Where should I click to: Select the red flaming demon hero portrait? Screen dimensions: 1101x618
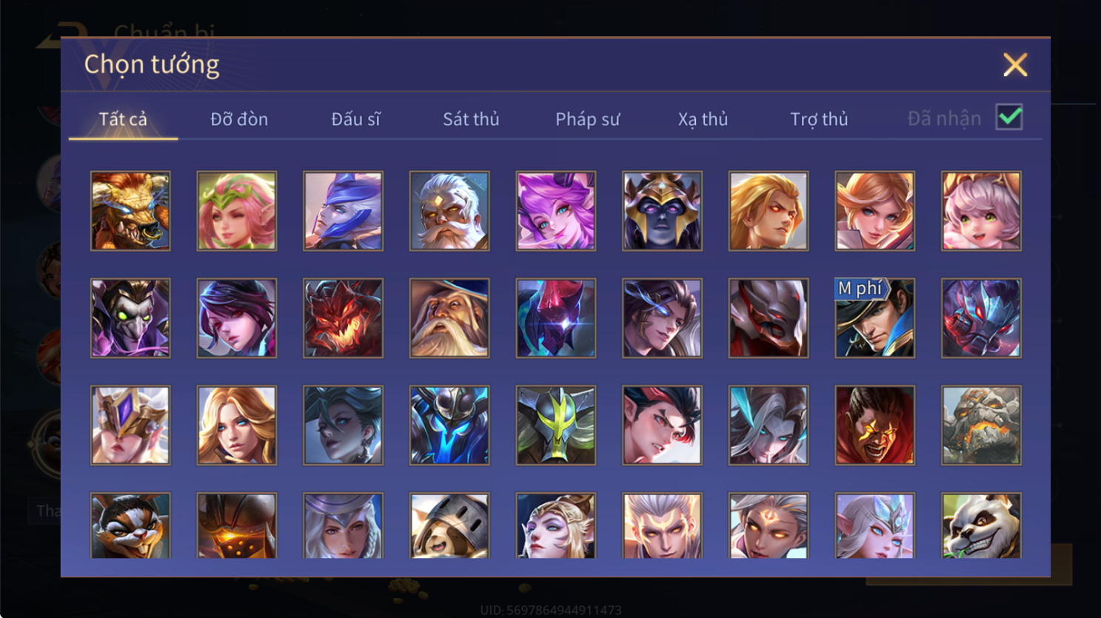point(343,318)
